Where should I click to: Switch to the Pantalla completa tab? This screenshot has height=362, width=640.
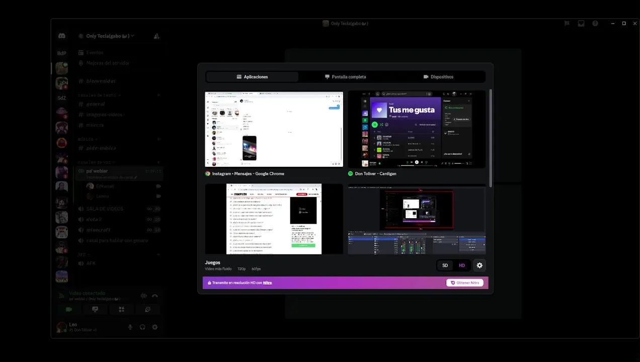[x=345, y=77]
